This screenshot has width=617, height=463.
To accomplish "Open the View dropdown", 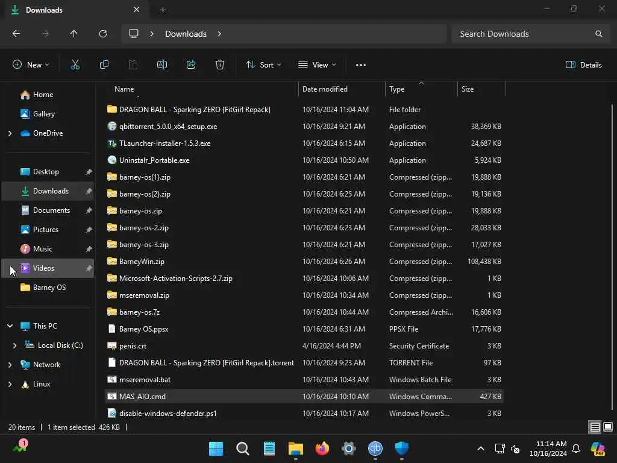I will [x=317, y=65].
